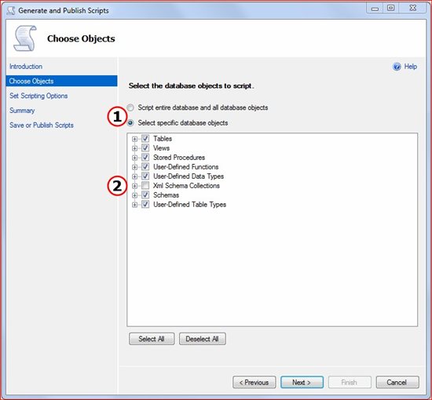Maximize the wizard window
The height and width of the screenshot is (400, 432).
pyautogui.click(x=390, y=8)
